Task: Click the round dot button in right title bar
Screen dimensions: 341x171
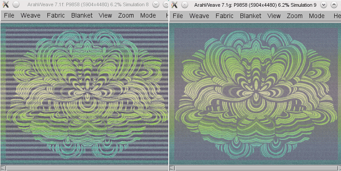Action: (184, 5)
